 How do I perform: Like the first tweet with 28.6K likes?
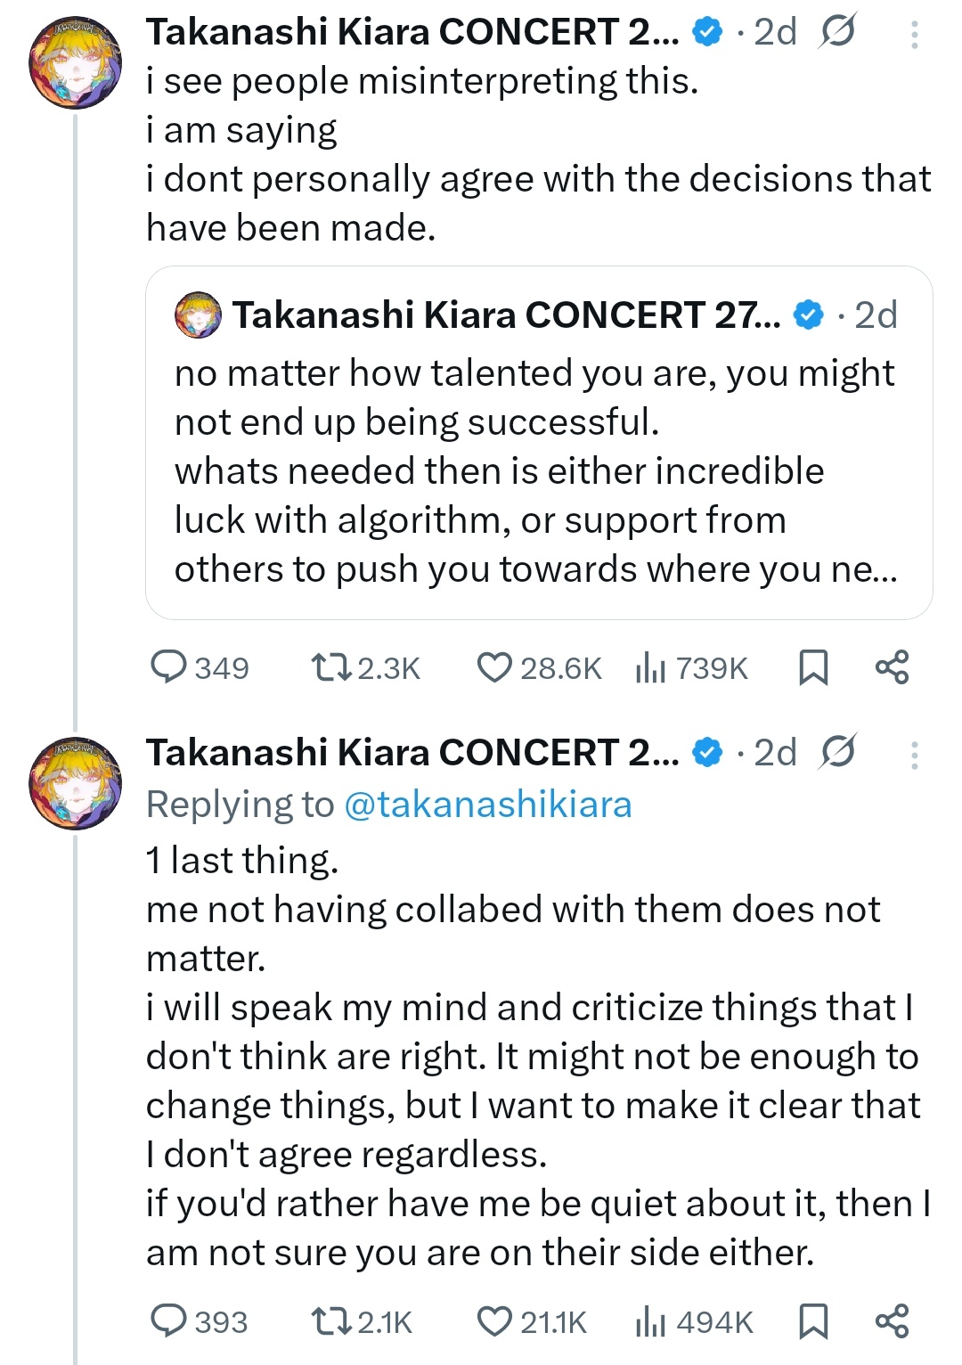494,667
